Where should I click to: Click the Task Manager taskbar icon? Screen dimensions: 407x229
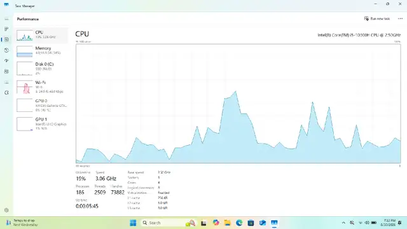(x=274, y=223)
